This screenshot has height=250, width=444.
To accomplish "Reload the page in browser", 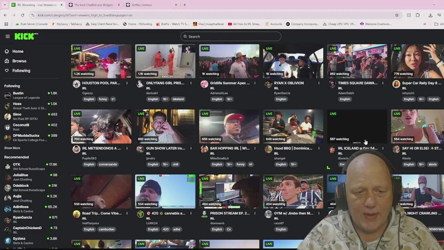I will point(23,15).
